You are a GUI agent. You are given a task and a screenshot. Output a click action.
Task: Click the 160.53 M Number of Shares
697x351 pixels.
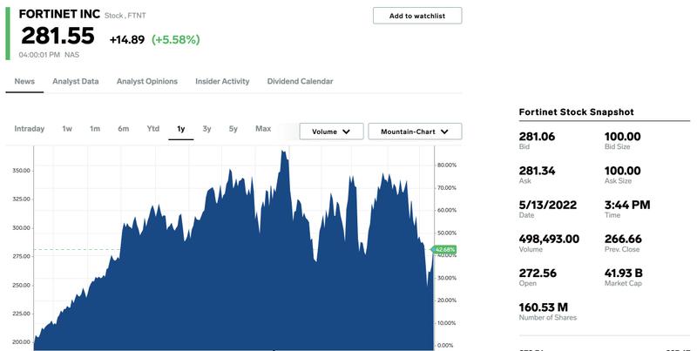click(x=543, y=307)
